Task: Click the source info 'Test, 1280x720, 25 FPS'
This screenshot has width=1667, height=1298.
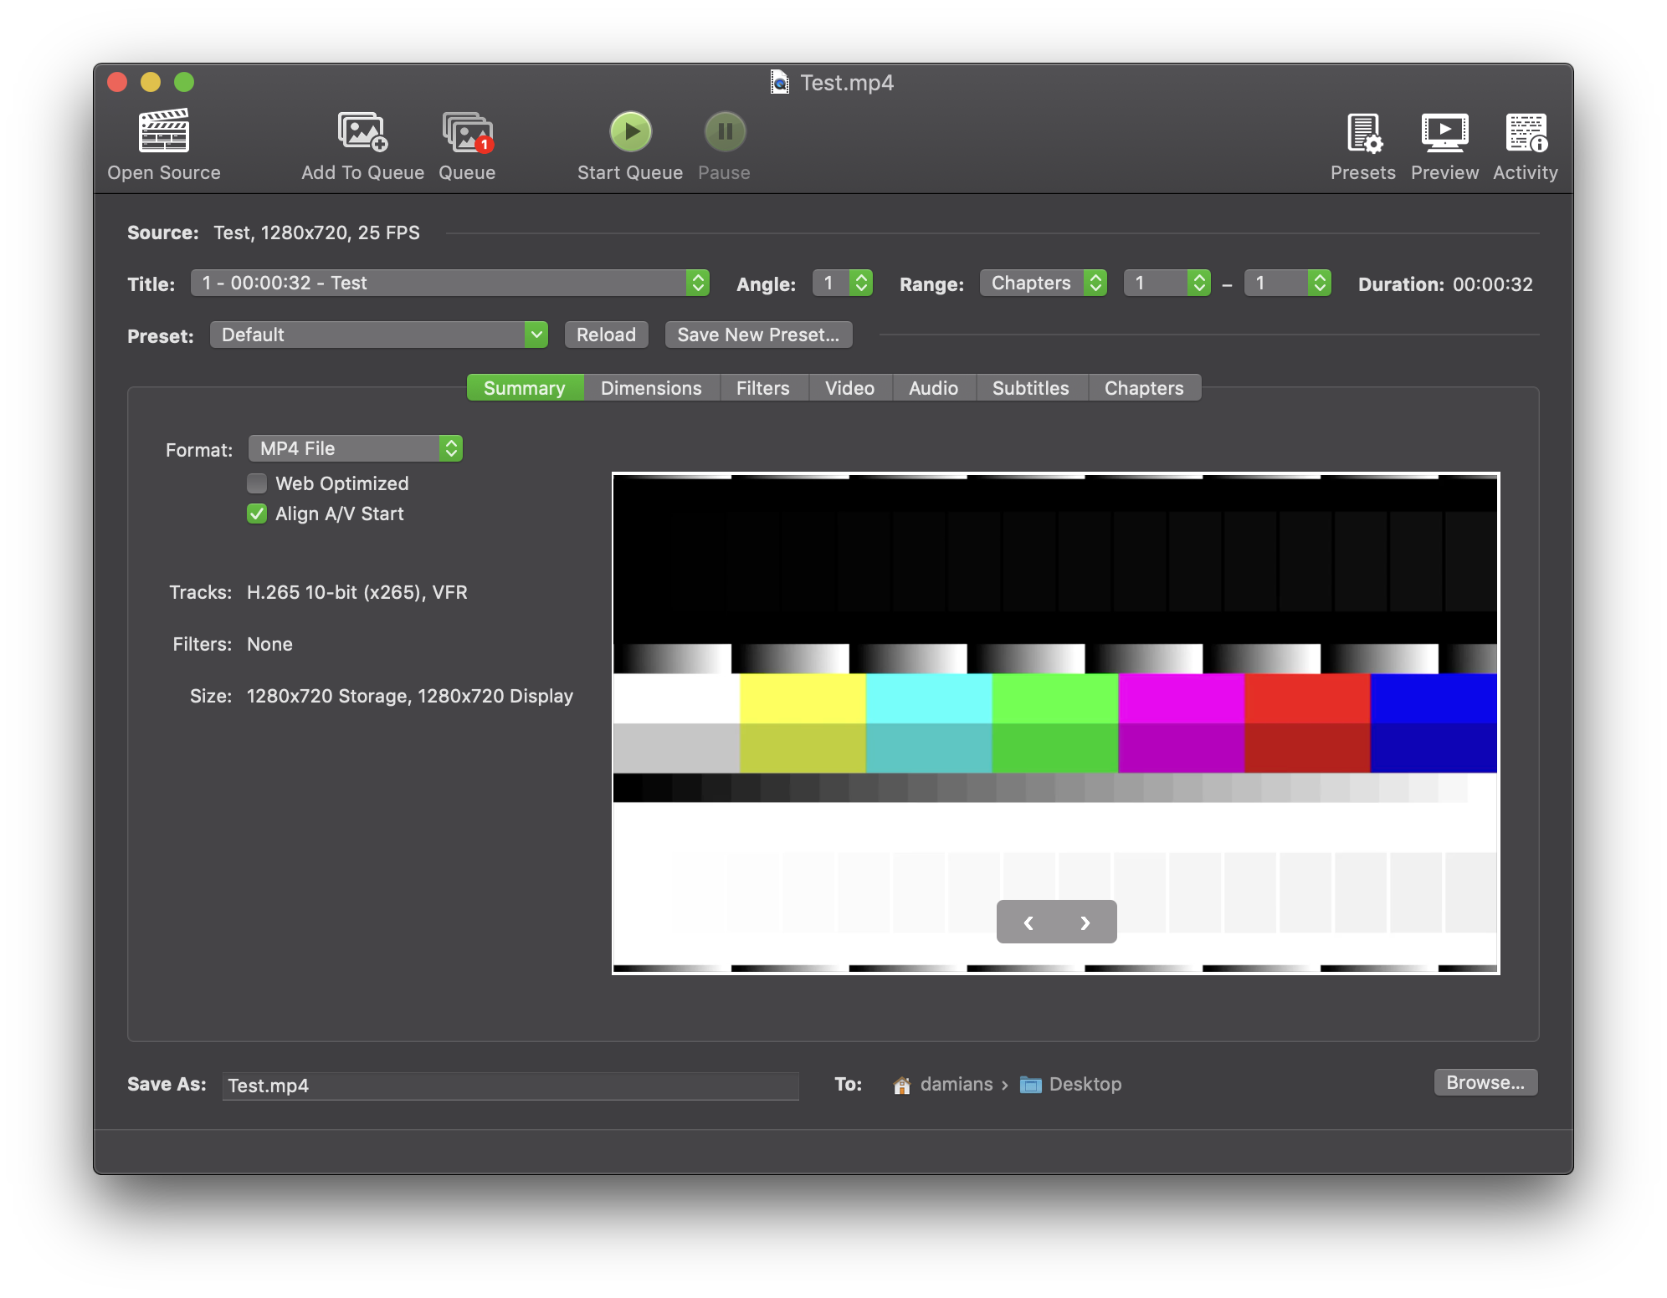Action: click(x=316, y=233)
